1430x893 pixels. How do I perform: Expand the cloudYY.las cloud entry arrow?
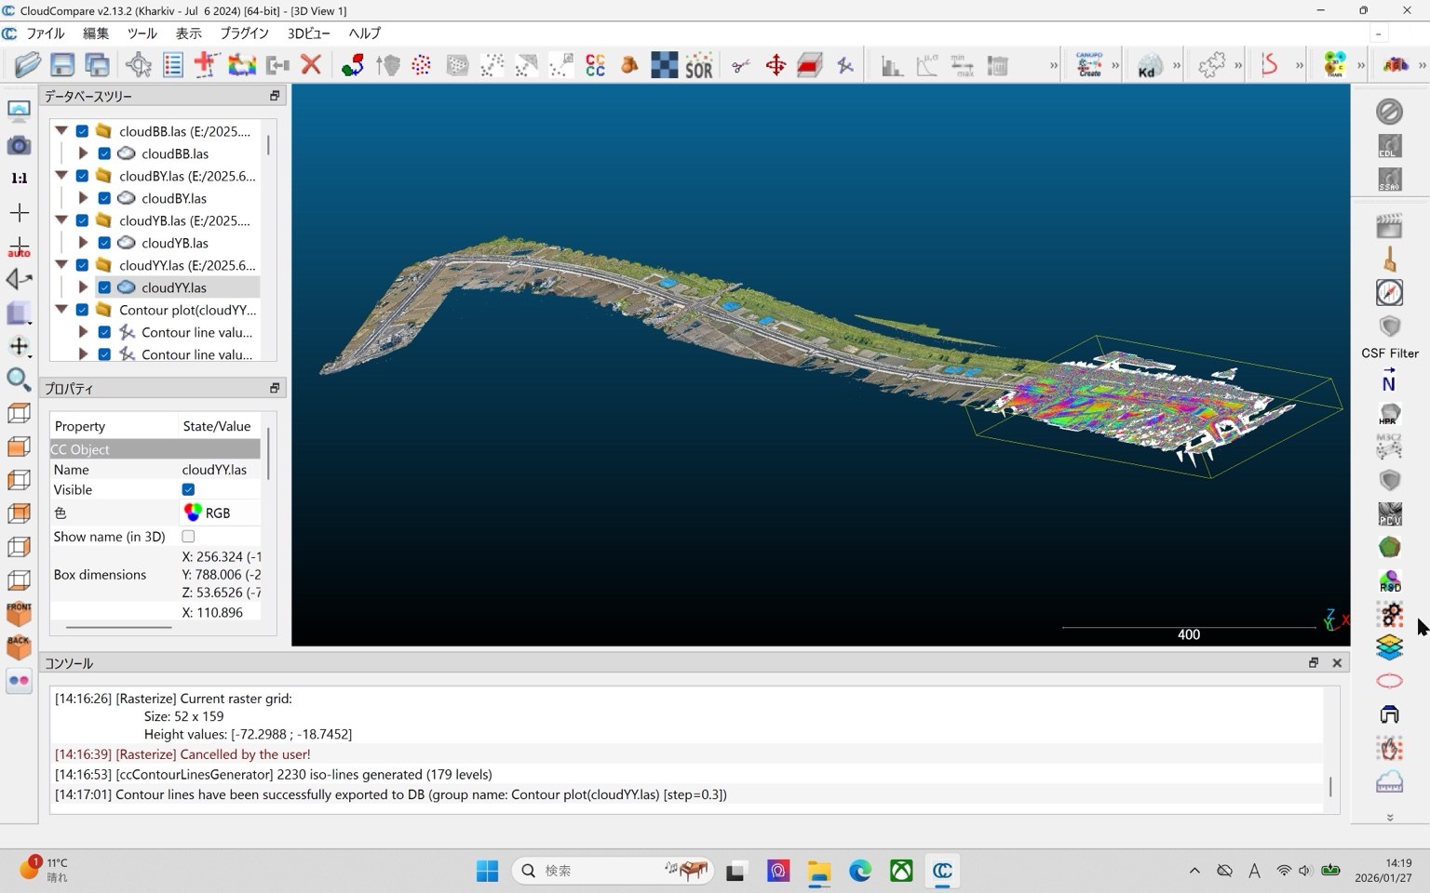[x=83, y=287]
